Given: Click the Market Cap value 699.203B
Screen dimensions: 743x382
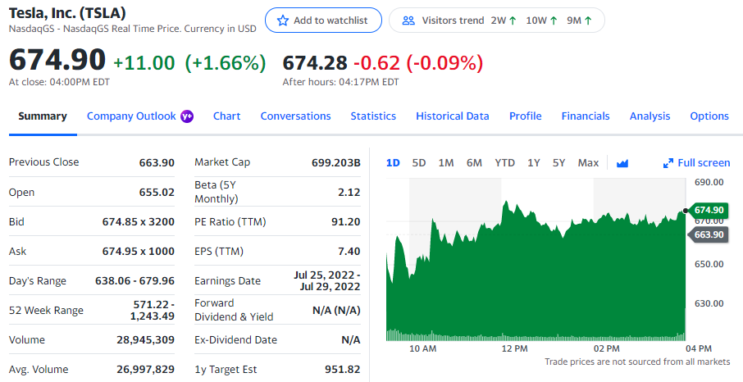Looking at the screenshot, I should (336, 162).
